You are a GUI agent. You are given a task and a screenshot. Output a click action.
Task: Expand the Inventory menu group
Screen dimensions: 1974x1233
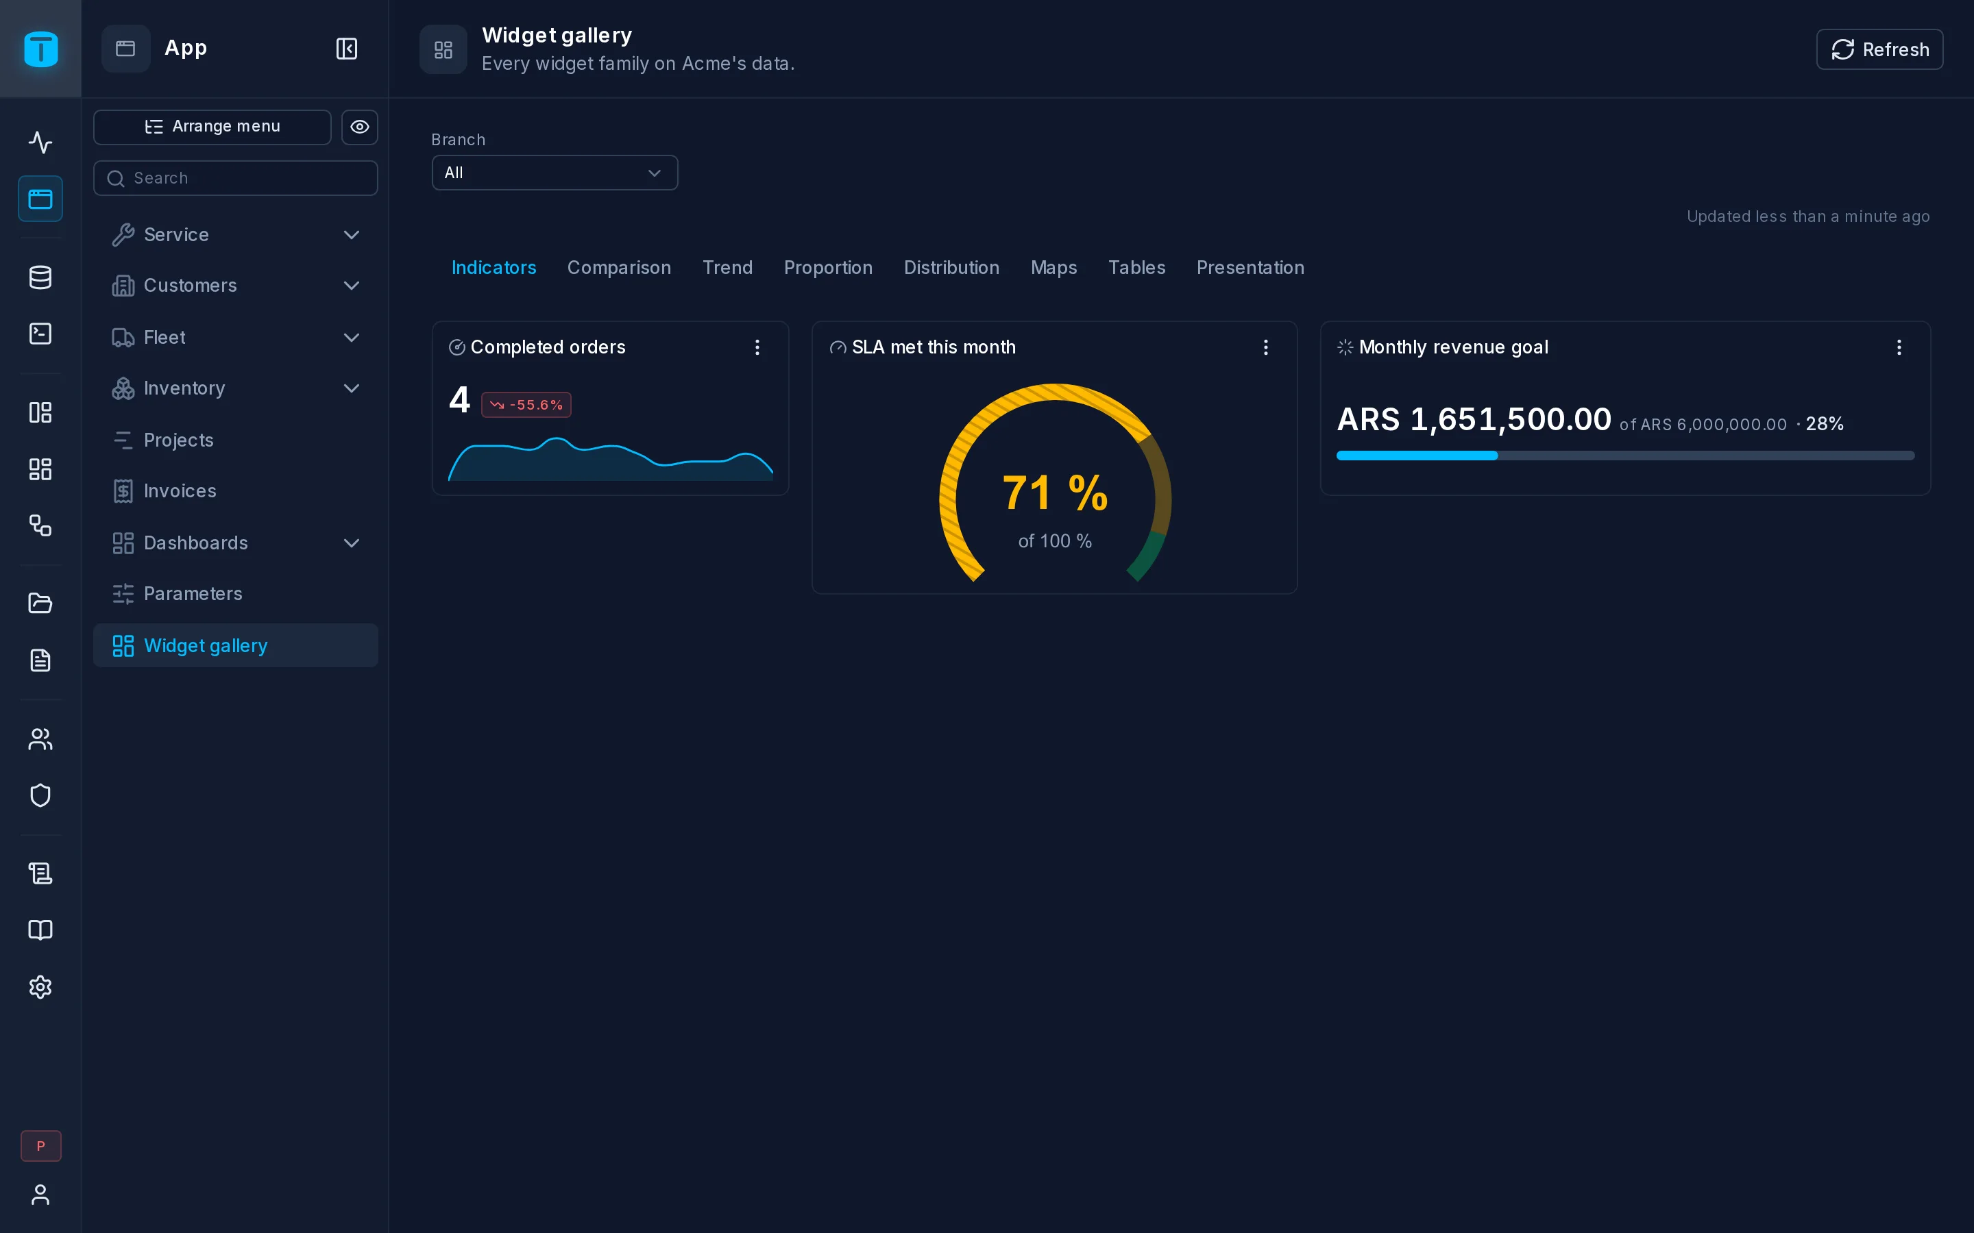tap(236, 388)
